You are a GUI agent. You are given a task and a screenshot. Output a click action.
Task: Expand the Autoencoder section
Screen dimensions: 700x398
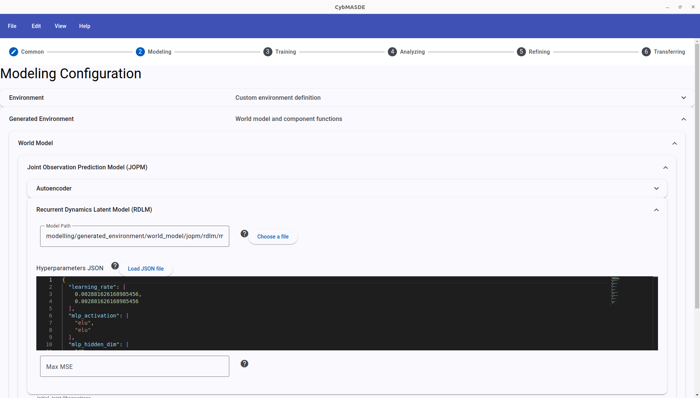[x=656, y=189]
